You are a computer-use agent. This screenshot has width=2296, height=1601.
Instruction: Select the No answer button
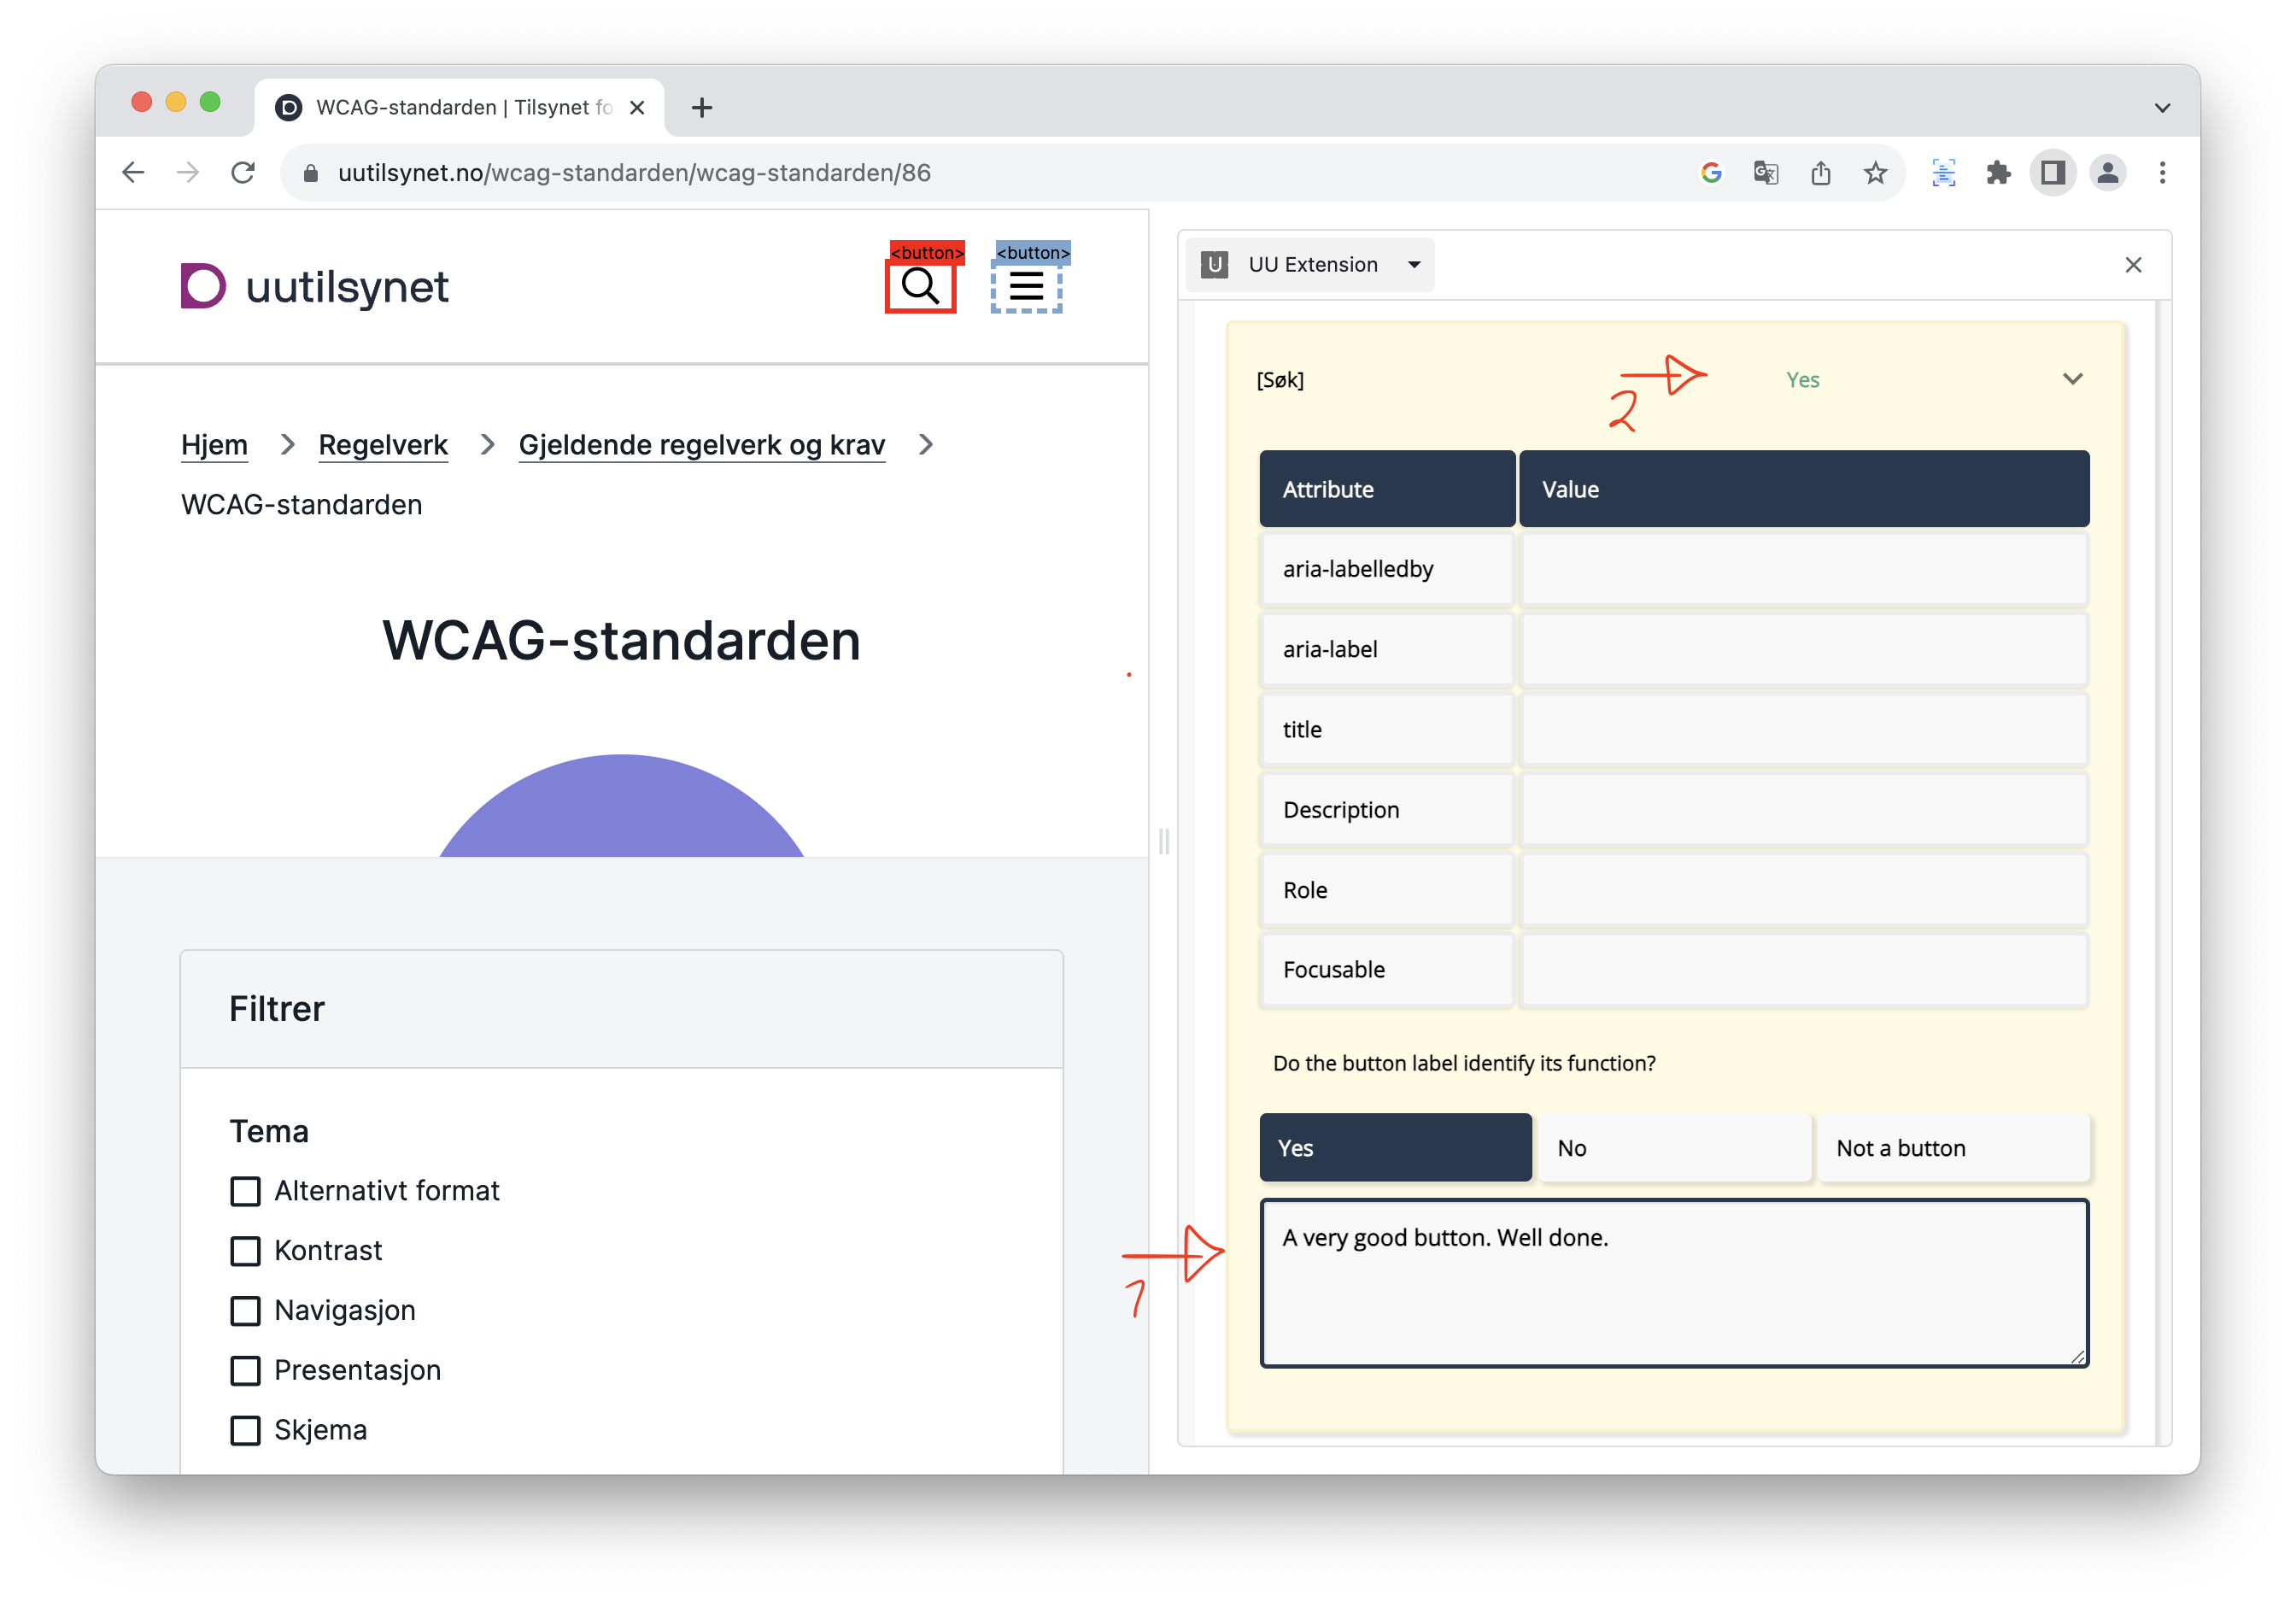(1674, 1148)
